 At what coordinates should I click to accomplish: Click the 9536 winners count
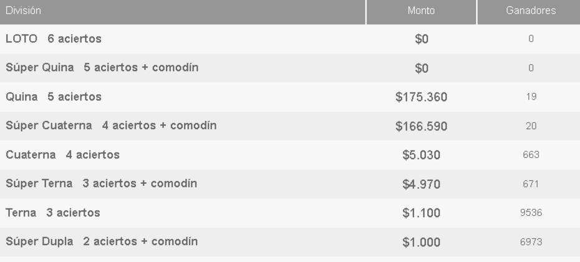[531, 213]
